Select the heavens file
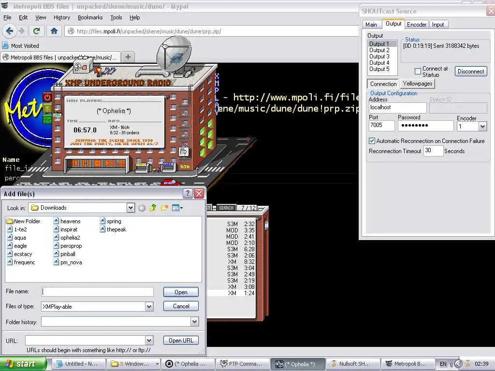This screenshot has width=495, height=371. (x=67, y=221)
